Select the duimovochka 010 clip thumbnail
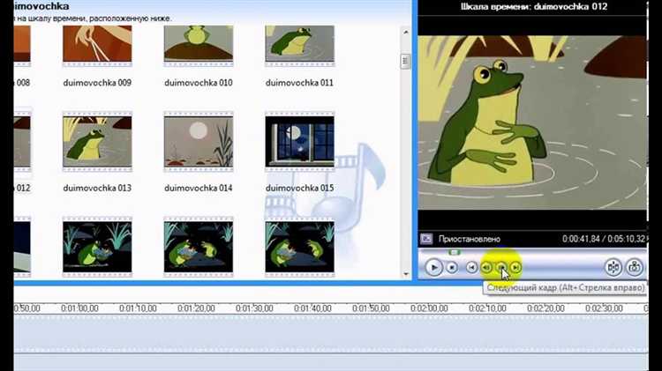Image resolution: width=662 pixels, height=371 pixels. pos(199,46)
